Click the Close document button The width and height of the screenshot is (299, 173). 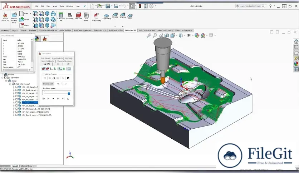click(24, 25)
